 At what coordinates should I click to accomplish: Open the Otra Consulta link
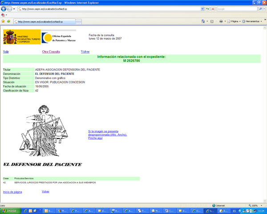click(51, 52)
